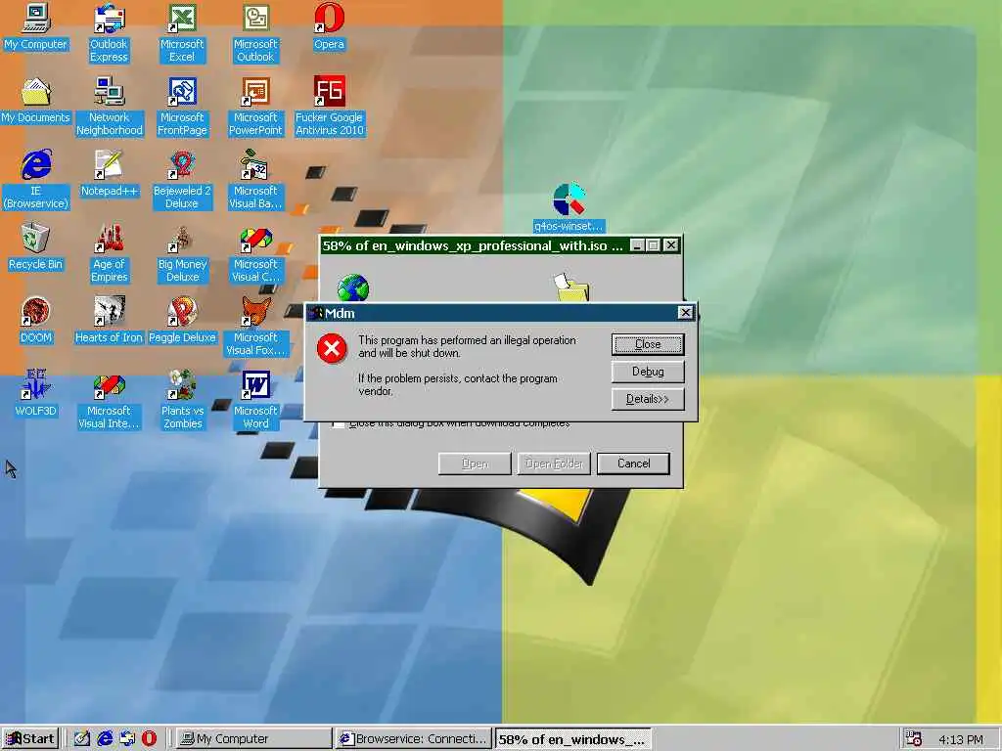Select the WOLF3D desktop shortcut

(36, 393)
